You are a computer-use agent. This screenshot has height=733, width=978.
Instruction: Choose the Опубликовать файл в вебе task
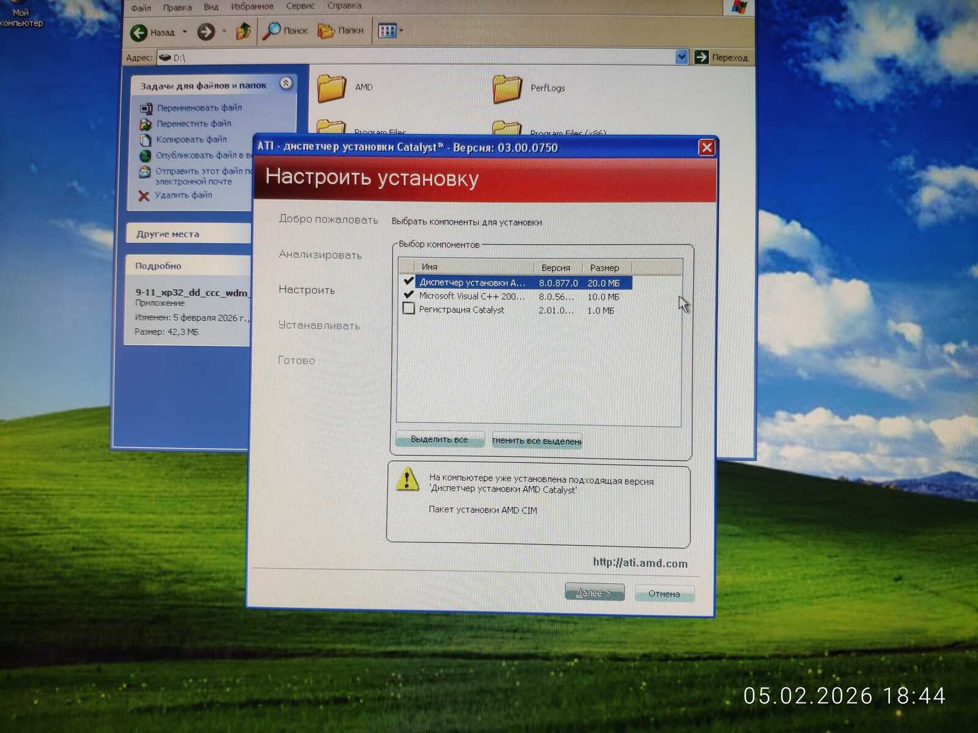tap(204, 156)
